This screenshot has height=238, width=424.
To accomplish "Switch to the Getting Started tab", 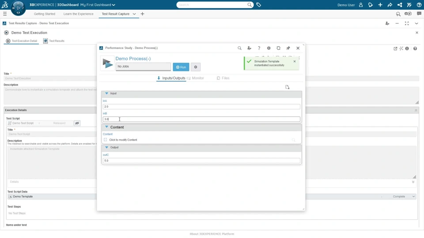I will point(44,14).
